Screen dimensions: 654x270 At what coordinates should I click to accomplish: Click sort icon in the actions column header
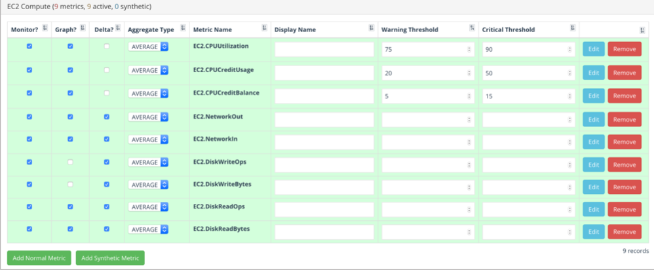pos(643,30)
